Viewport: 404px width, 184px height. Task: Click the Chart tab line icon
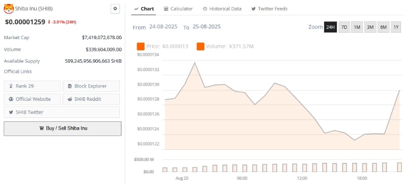136,9
